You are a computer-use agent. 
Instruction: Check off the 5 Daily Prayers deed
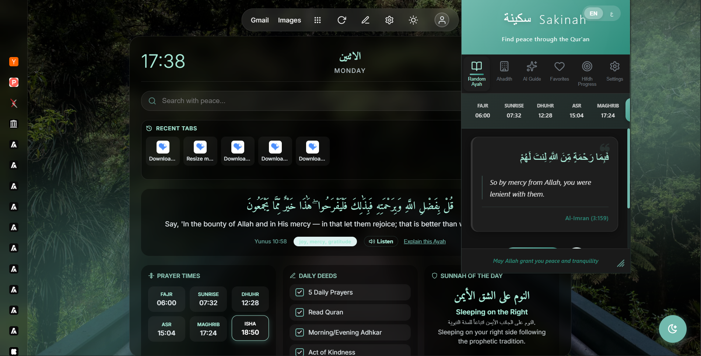[x=300, y=292]
